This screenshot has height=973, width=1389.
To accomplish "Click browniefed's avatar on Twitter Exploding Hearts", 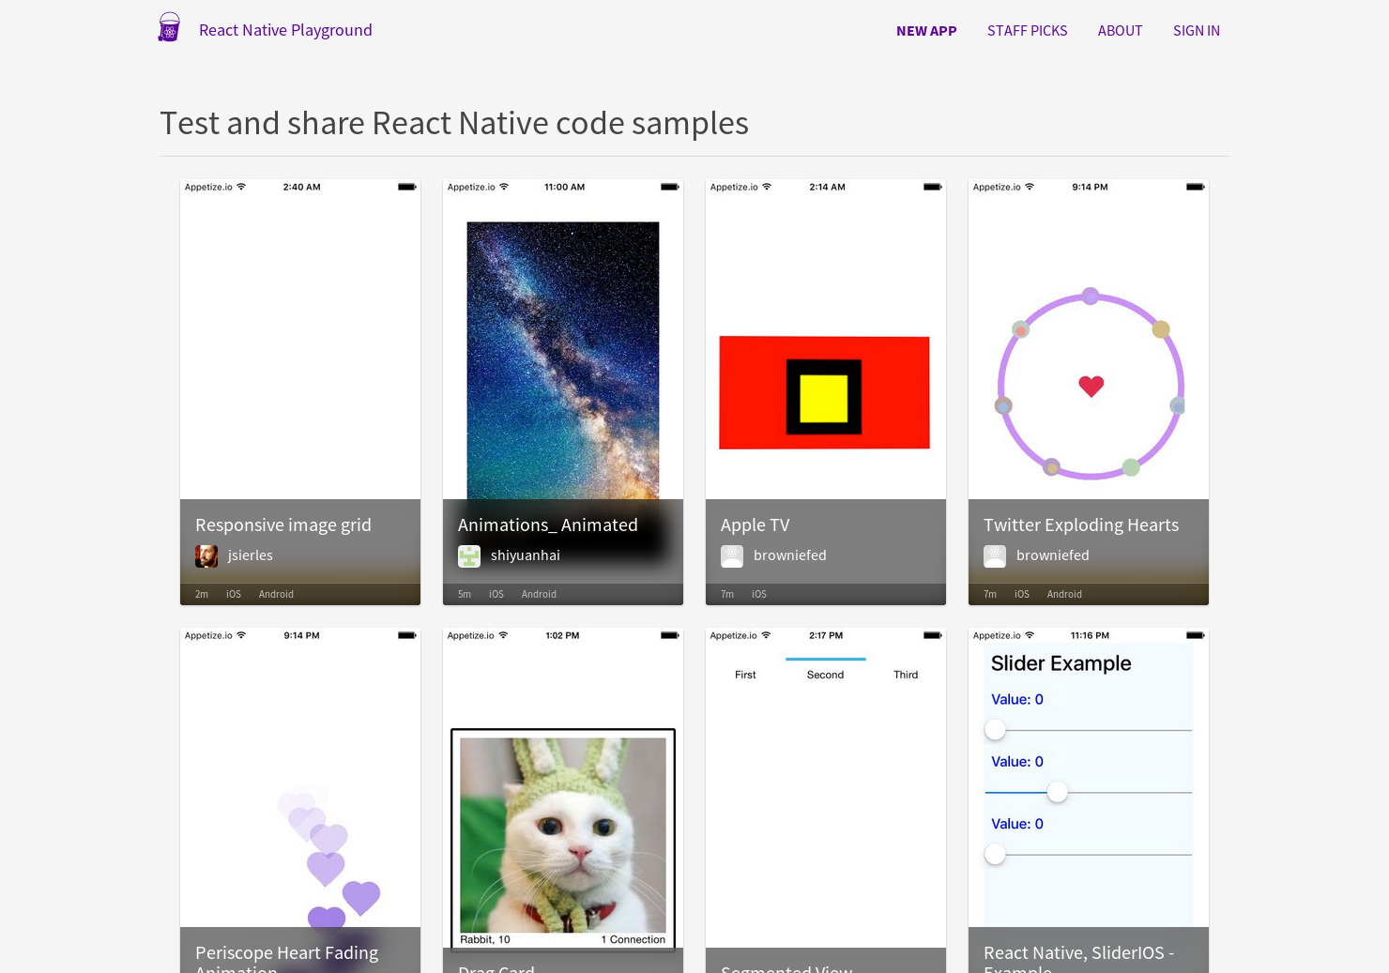I will tap(994, 555).
